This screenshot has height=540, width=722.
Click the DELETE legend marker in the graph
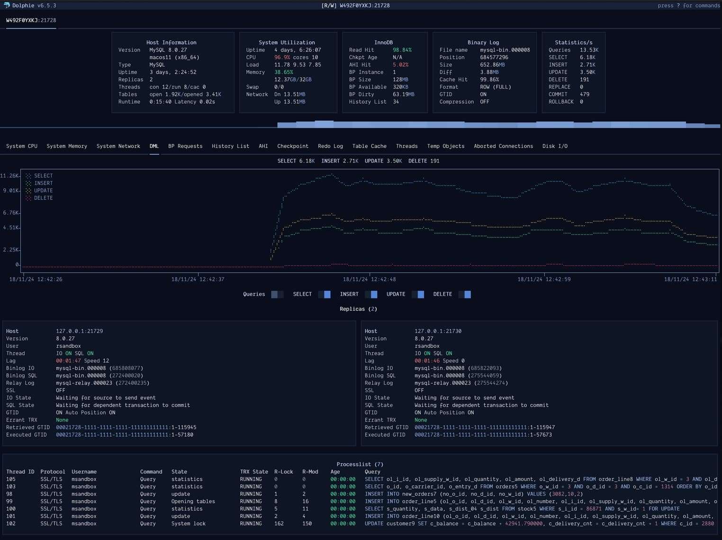coord(28,198)
